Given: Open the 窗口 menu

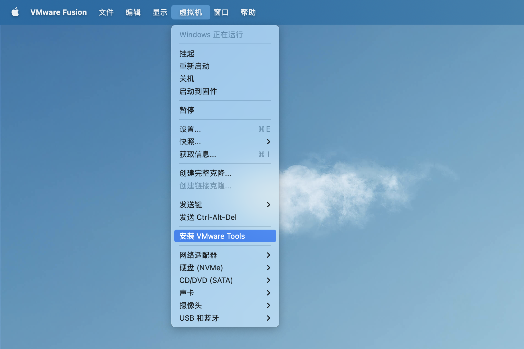Looking at the screenshot, I should coord(221,12).
